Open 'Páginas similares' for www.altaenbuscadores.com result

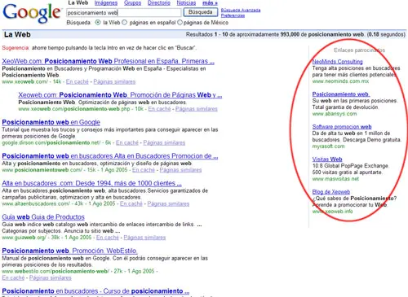coord(168,203)
